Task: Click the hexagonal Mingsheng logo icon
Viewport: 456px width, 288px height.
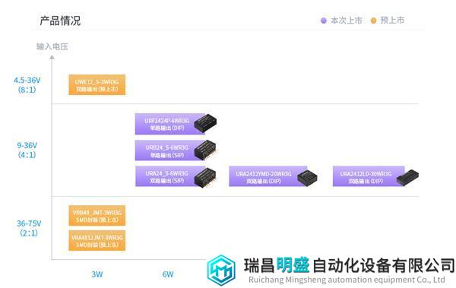Action: click(x=221, y=271)
